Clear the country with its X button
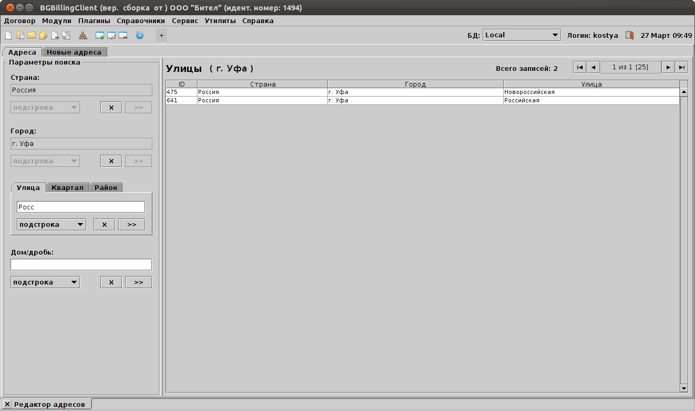 coord(111,108)
